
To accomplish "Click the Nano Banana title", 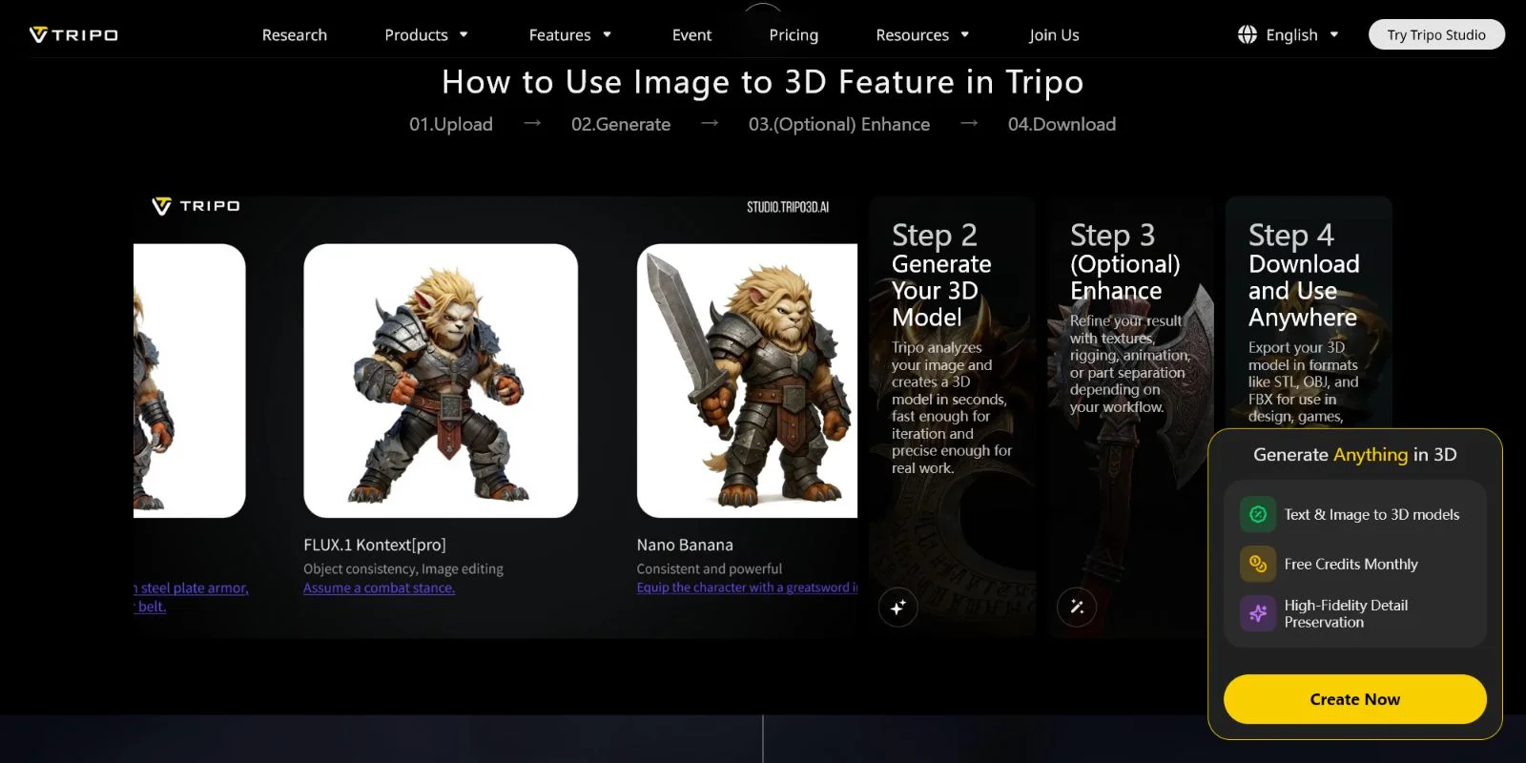I will [x=685, y=545].
